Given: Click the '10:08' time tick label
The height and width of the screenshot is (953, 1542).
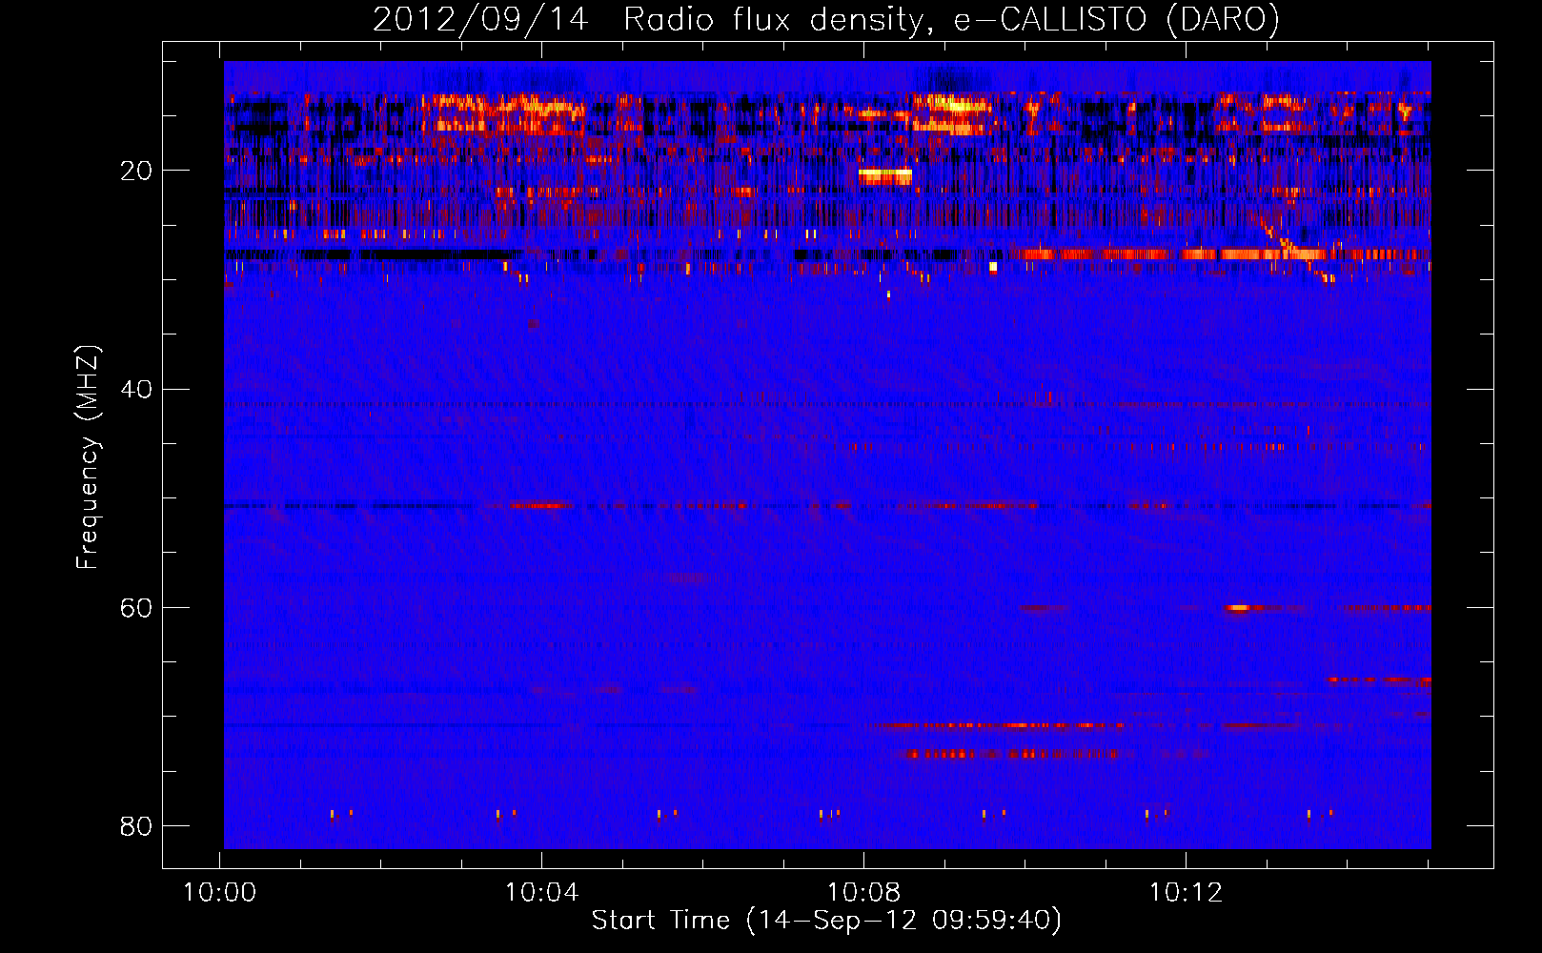Looking at the screenshot, I should pos(863,893).
